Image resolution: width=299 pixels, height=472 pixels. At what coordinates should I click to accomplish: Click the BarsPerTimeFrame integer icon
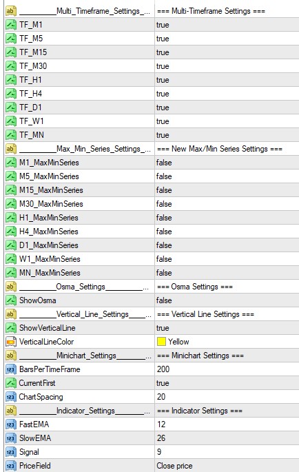pos(11,369)
